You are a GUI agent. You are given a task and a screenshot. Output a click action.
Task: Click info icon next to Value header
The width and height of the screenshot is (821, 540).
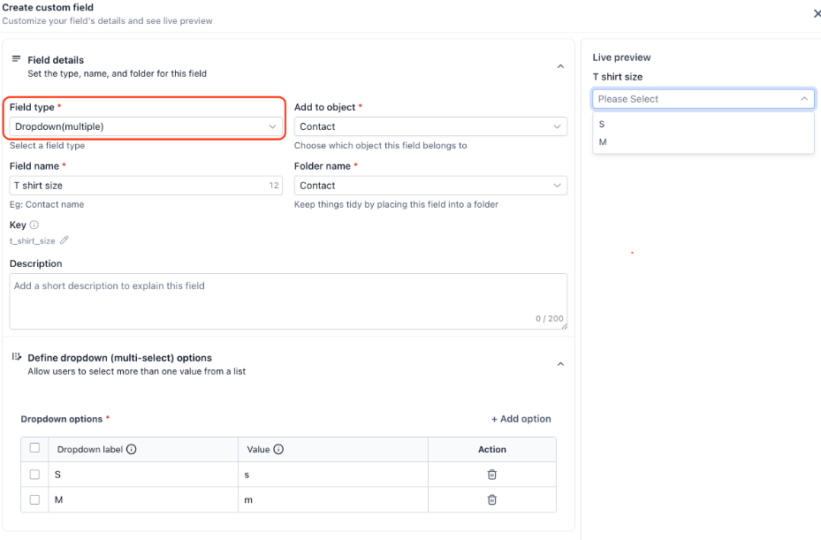(278, 450)
